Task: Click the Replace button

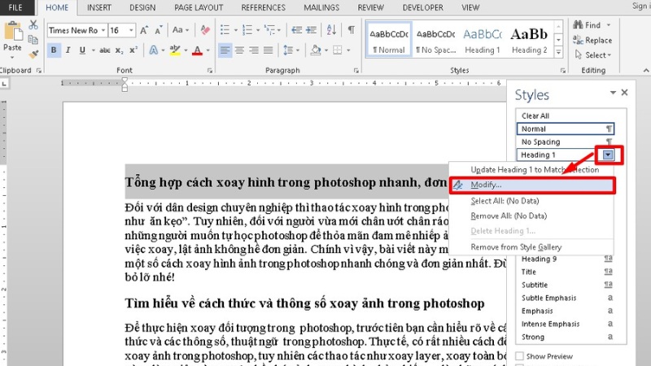Action: pos(592,40)
